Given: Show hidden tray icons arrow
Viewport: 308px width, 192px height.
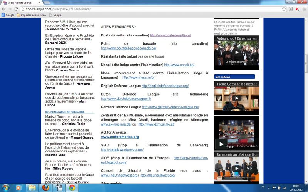Looking at the screenshot, I should click(269, 188).
